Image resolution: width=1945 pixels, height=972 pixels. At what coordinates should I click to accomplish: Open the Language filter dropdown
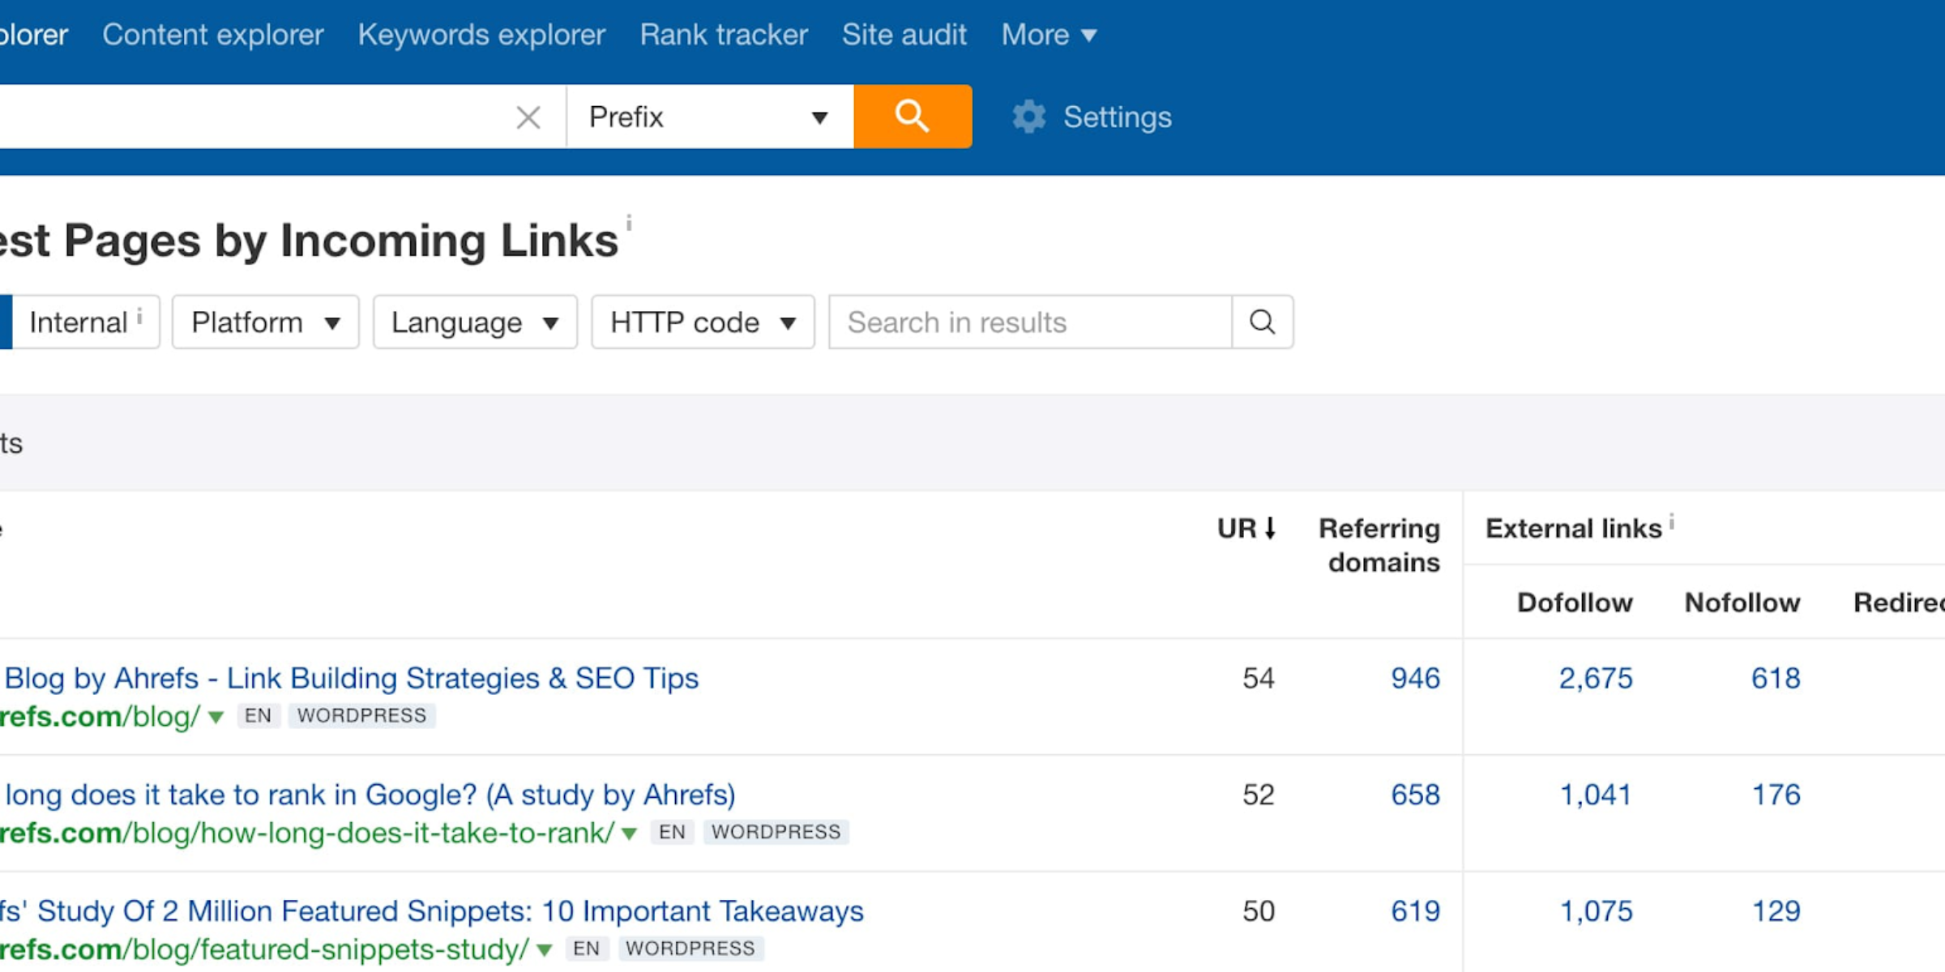475,322
